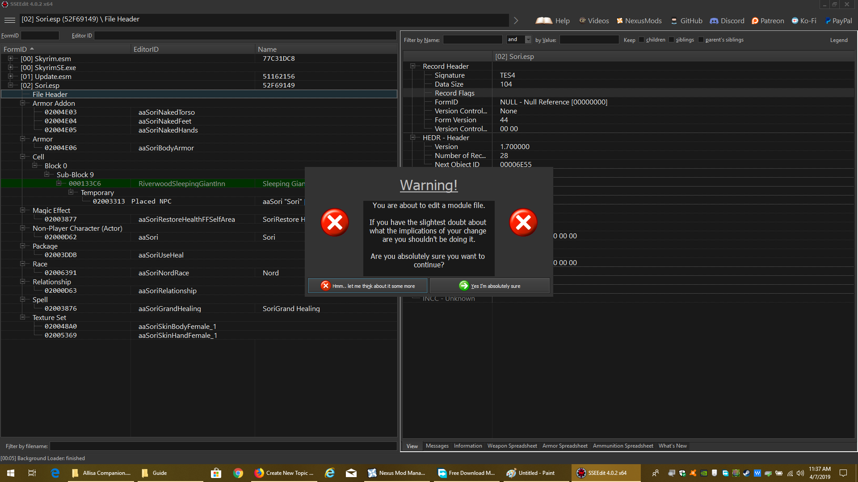This screenshot has height=482, width=858.
Task: Open the PayPal link
Action: (x=838, y=21)
